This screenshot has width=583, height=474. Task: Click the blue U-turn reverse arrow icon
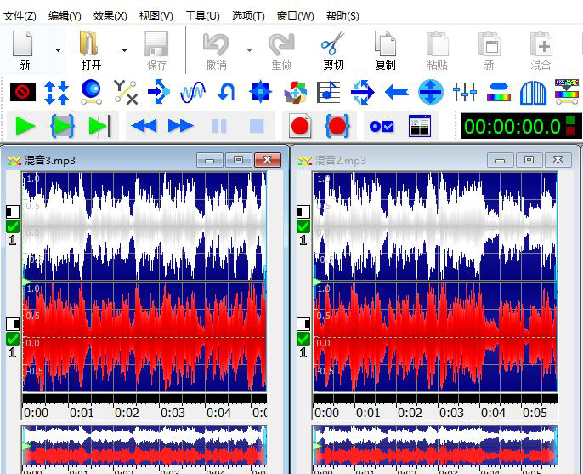(226, 92)
